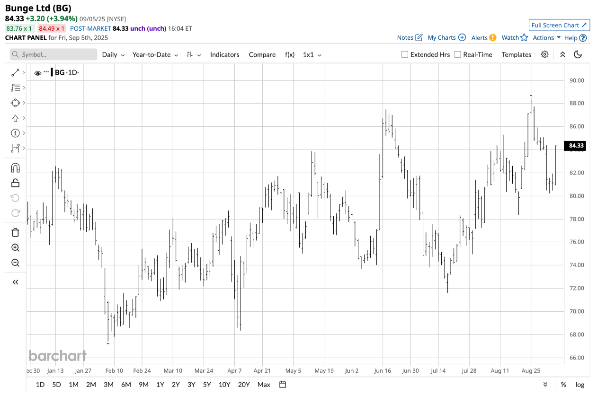Viewport: 615px width, 404px height.
Task: Click the Full Screen Chart button
Action: pos(559,25)
